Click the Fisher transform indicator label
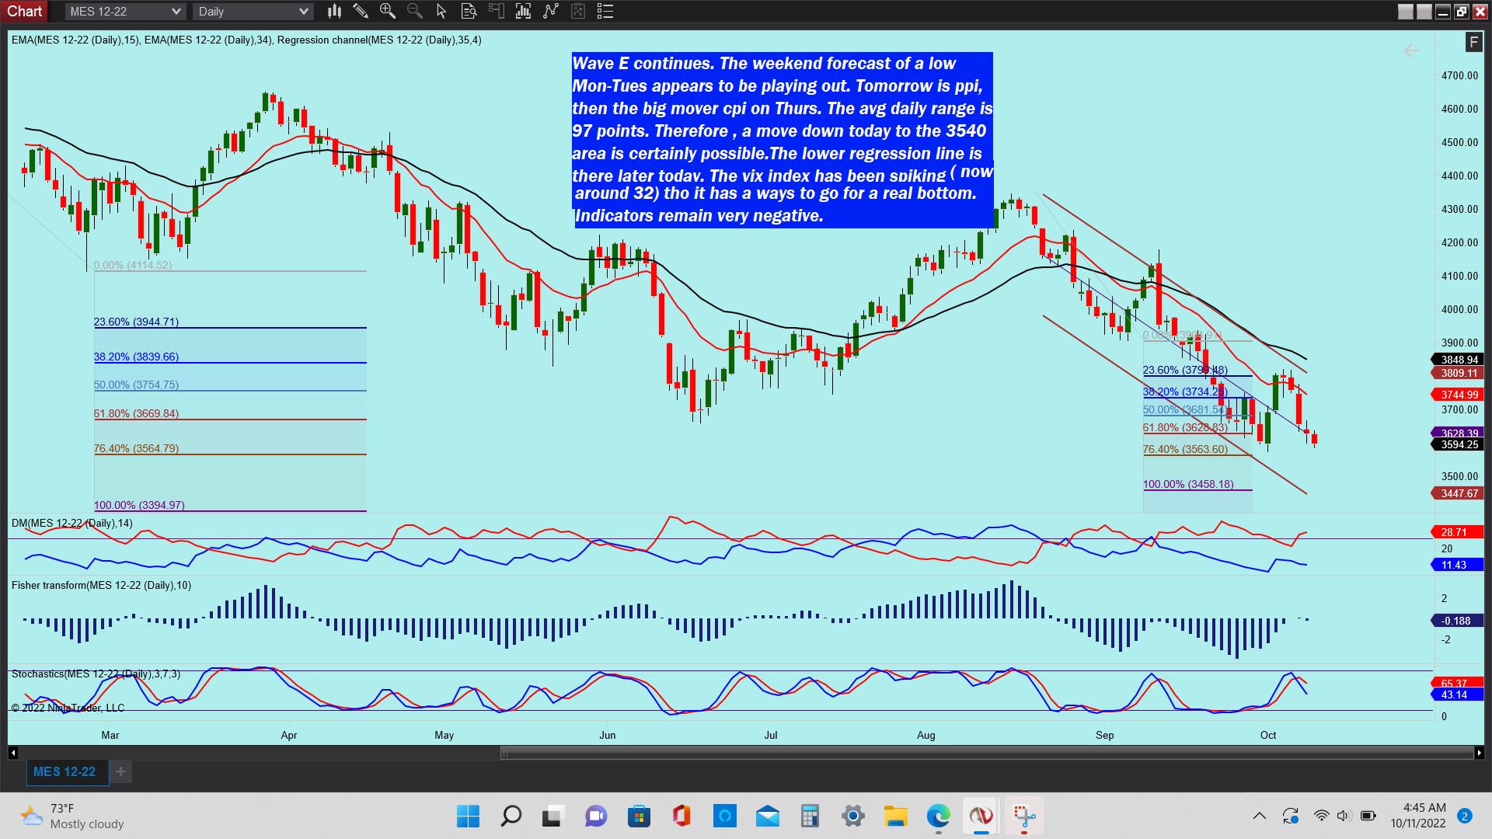The height and width of the screenshot is (839, 1492). coord(101,585)
